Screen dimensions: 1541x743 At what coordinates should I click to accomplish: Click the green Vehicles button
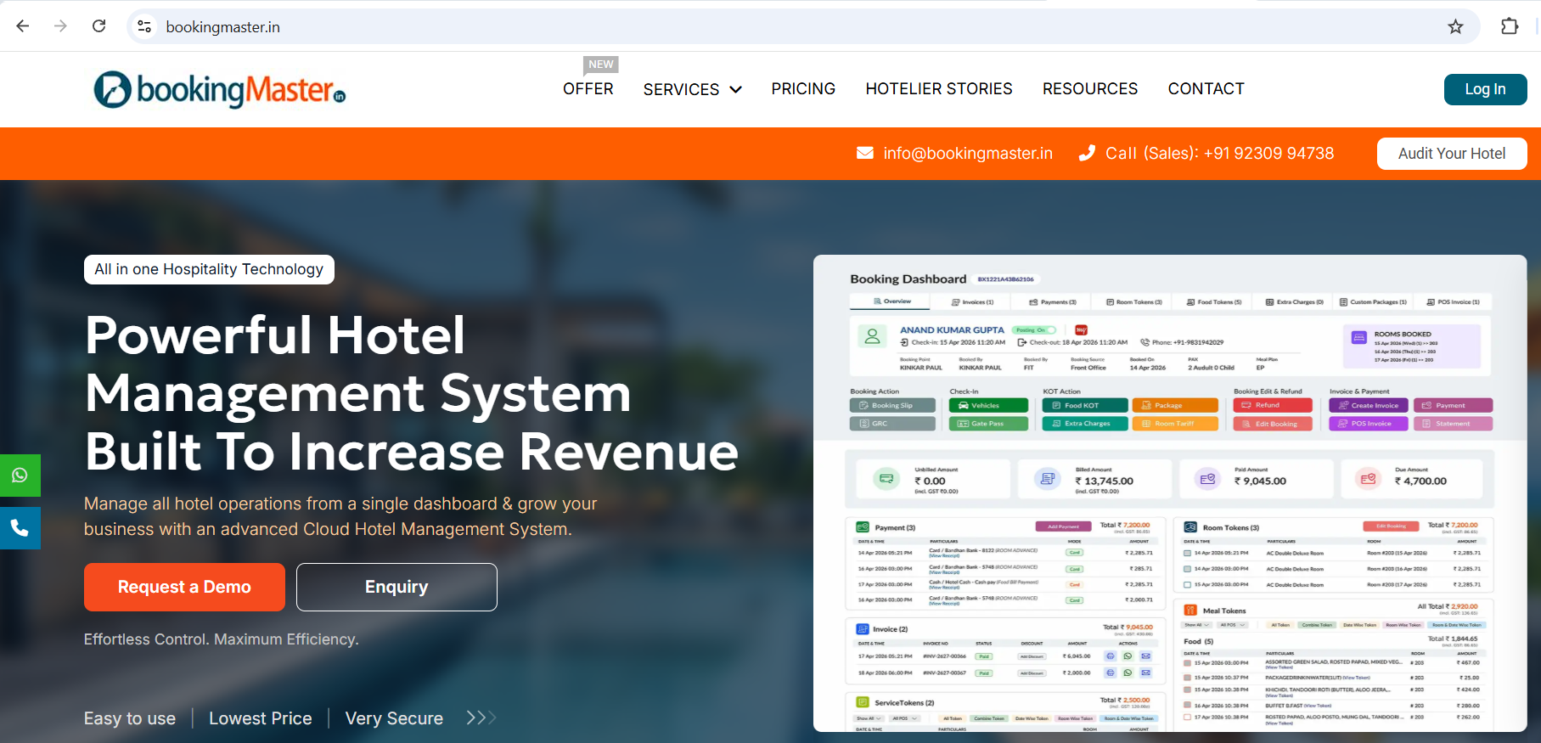pos(988,406)
